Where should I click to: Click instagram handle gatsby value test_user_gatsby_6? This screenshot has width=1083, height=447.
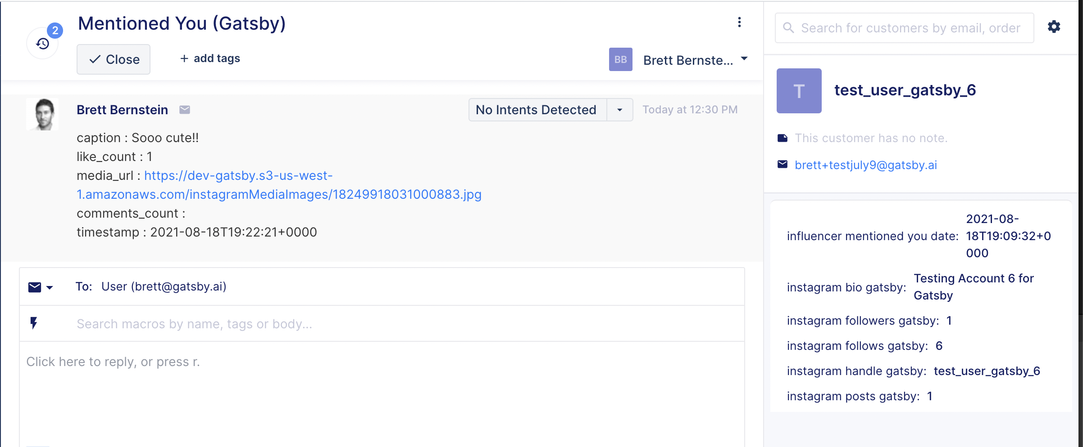[987, 371]
